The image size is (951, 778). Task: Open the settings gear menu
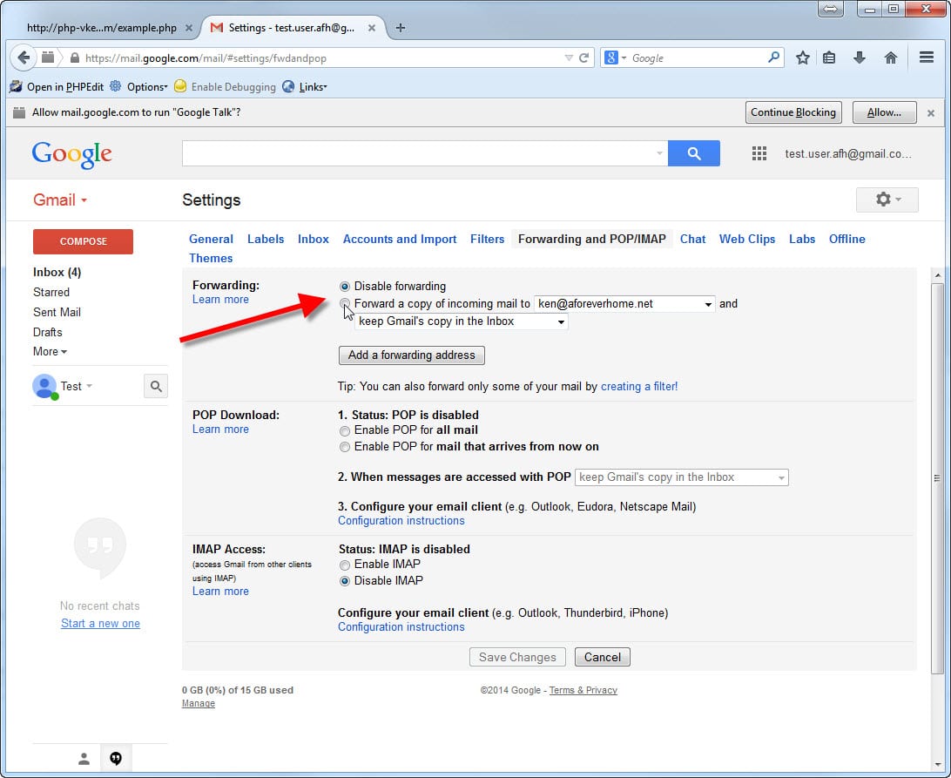tap(887, 200)
